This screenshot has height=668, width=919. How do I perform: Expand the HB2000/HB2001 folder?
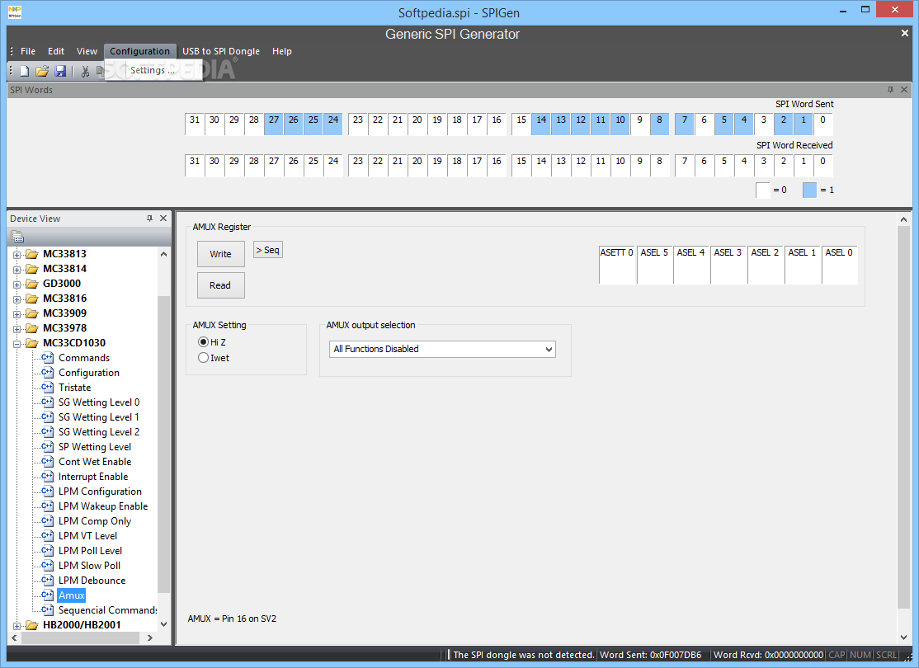[17, 626]
